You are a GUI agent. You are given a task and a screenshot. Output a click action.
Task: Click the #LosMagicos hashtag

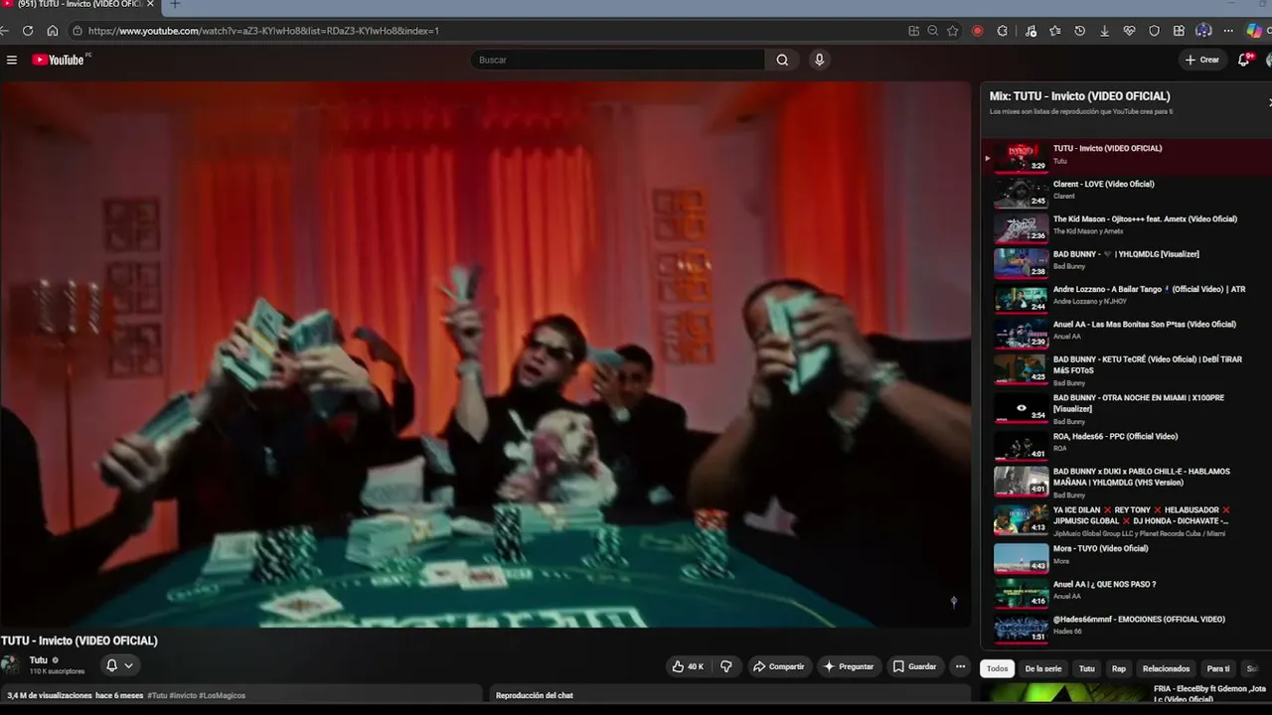tap(222, 696)
